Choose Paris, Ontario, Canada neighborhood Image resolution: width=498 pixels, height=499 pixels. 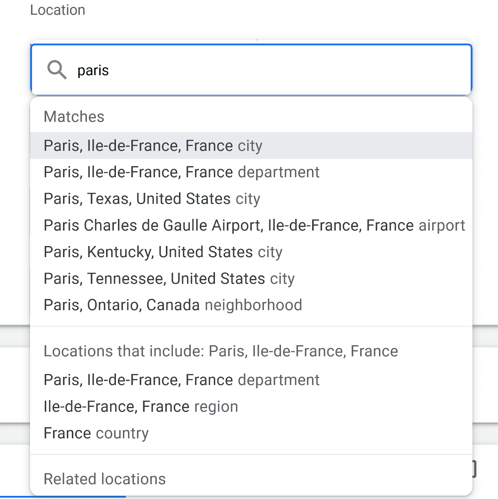tap(173, 305)
